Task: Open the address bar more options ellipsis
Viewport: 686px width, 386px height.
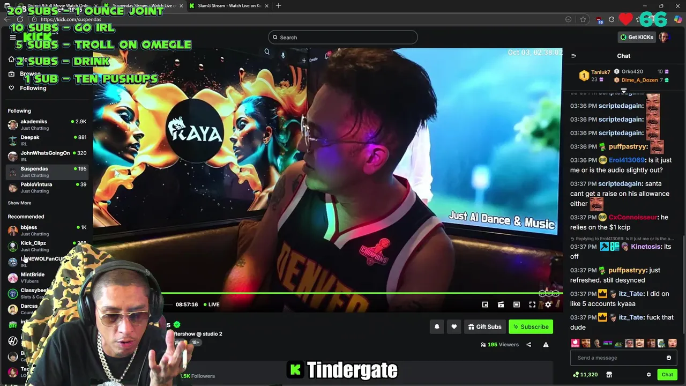Action: click(568, 19)
